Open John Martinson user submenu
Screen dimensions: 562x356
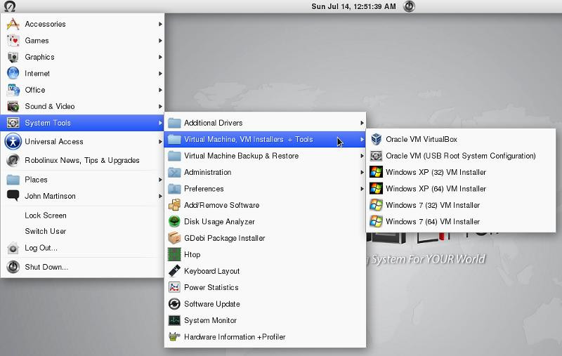tap(82, 196)
